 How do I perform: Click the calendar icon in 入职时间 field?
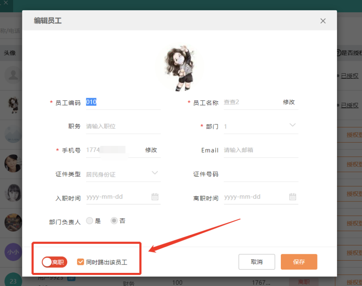coord(155,197)
